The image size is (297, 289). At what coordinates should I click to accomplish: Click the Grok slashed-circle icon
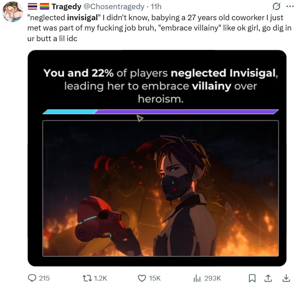(276, 7)
